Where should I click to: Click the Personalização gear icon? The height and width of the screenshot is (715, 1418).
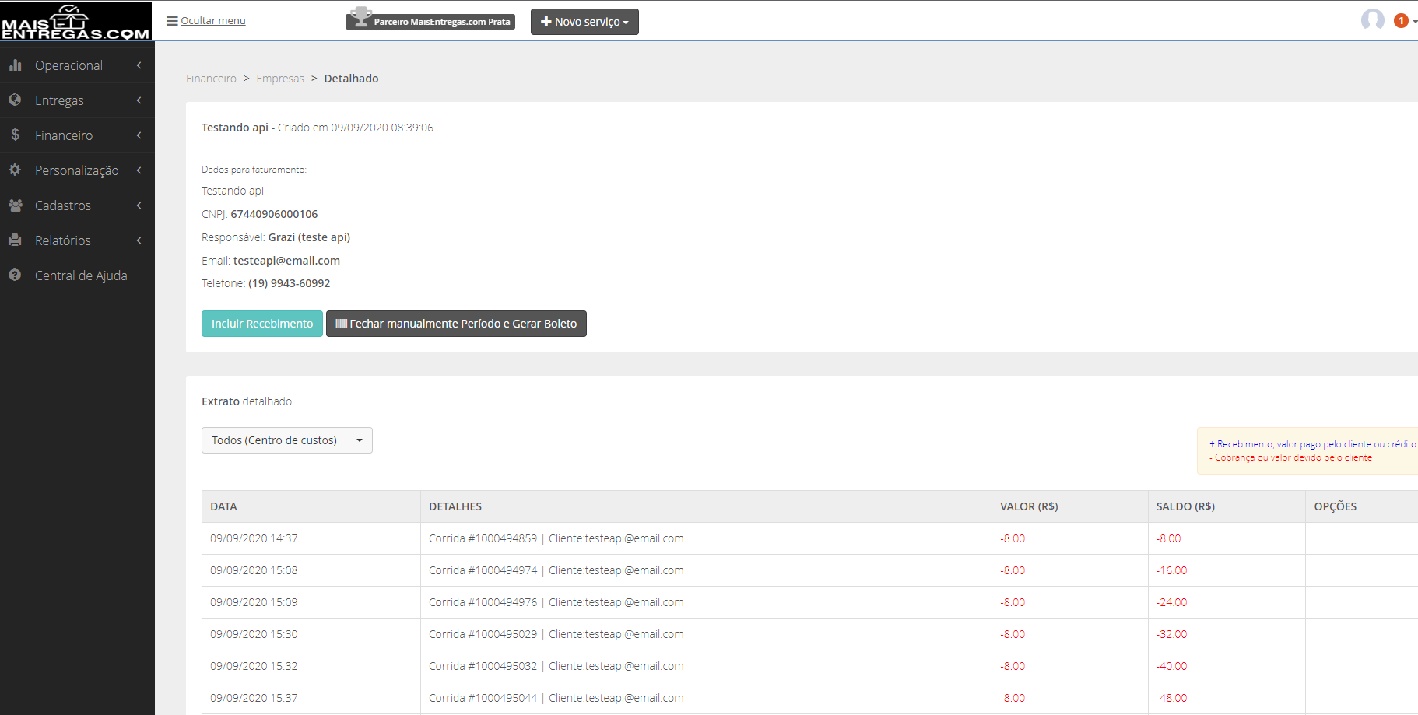point(15,170)
